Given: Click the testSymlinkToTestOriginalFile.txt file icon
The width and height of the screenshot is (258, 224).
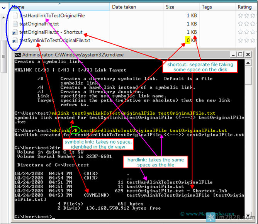Looking at the screenshot, I should coord(15,41).
